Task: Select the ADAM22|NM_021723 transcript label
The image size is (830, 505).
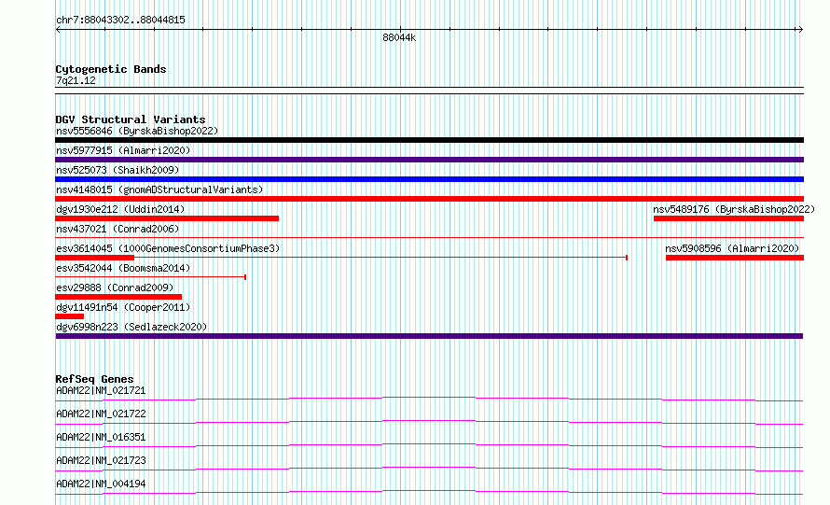Action: pyautogui.click(x=101, y=460)
